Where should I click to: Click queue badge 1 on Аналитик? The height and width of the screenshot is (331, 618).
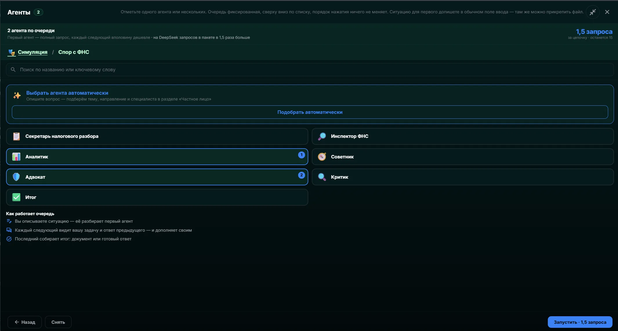(x=302, y=155)
